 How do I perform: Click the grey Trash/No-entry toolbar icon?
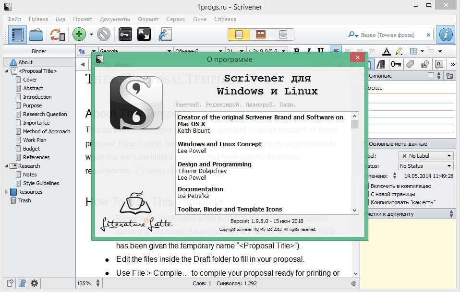(x=104, y=35)
